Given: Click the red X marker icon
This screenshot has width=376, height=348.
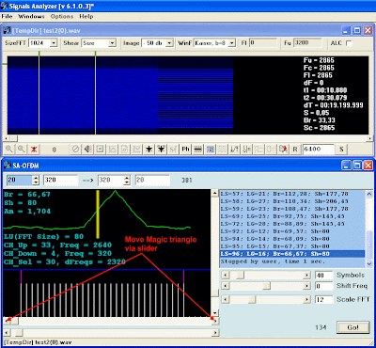Looking at the screenshot, I should click(x=34, y=150).
